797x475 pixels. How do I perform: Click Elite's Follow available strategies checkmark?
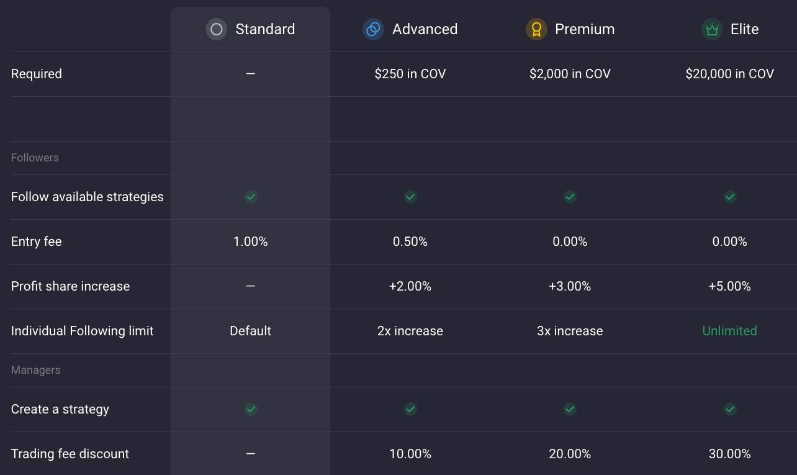tap(730, 197)
